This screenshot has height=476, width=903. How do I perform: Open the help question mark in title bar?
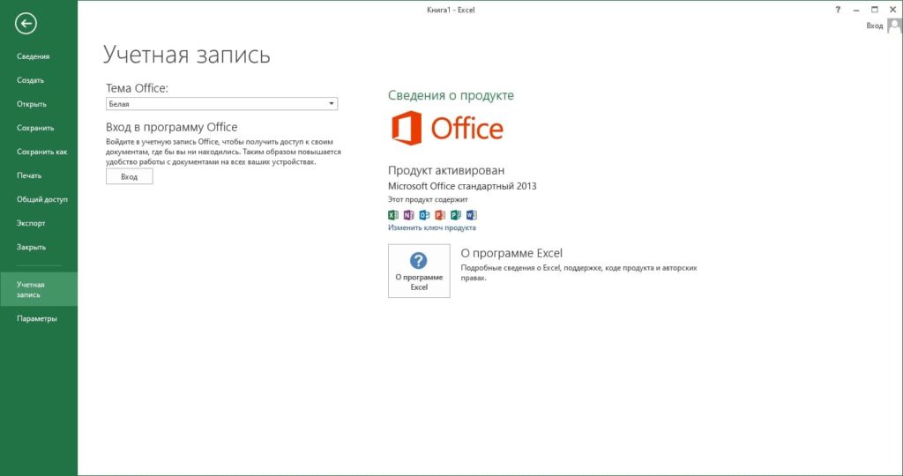[x=837, y=9]
